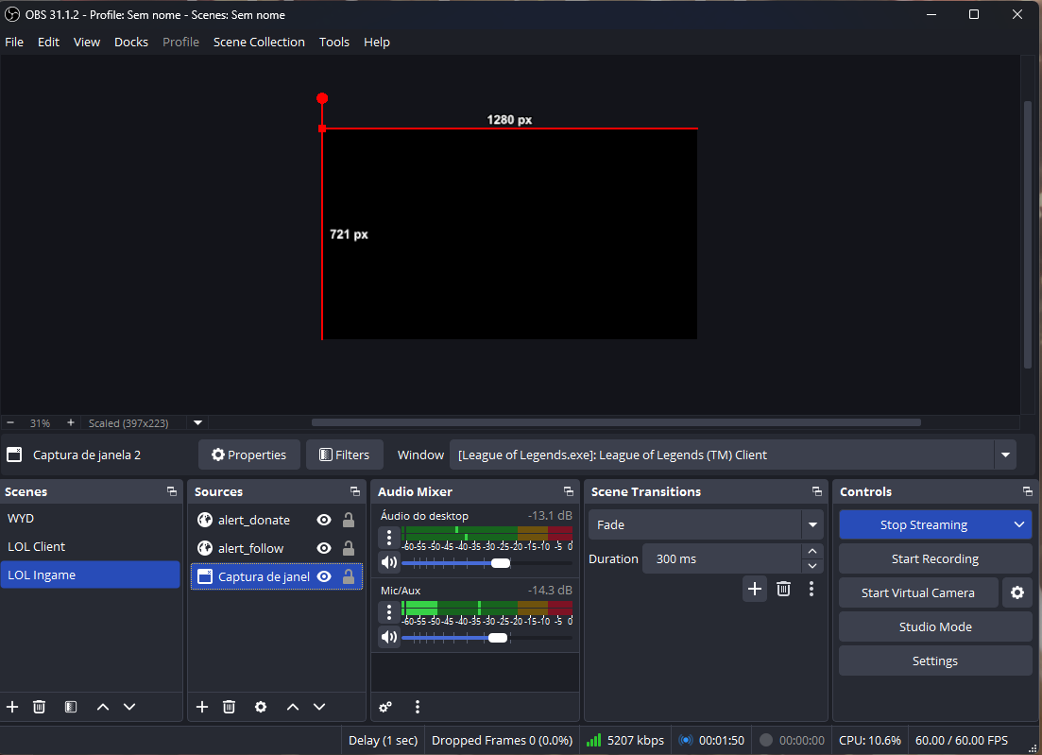
Task: Open the Scene Collection menu
Action: pyautogui.click(x=259, y=42)
